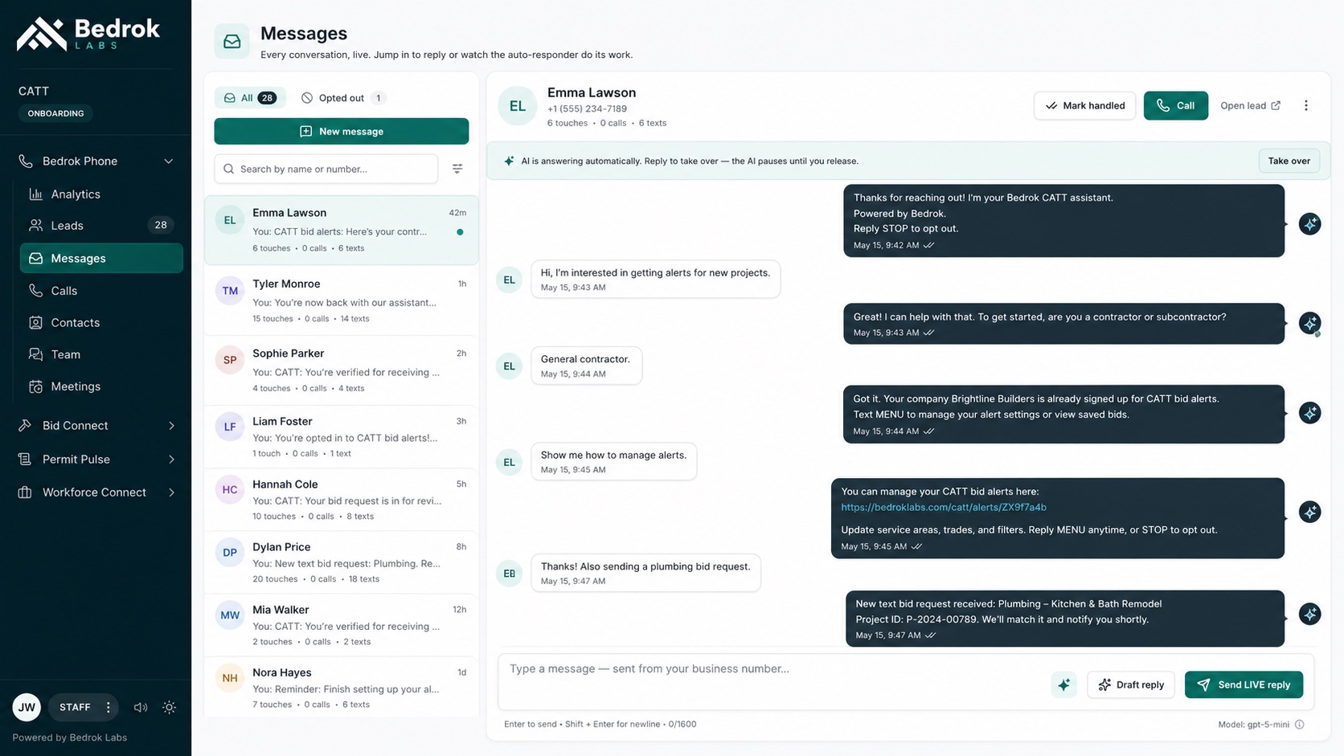Click the 'General contractor.' message bubble
The image size is (1344, 756).
[586, 366]
